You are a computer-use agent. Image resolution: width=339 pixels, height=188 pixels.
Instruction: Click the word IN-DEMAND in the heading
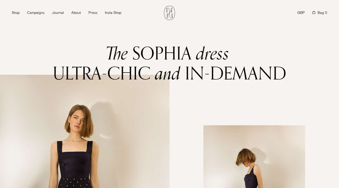coord(236,73)
